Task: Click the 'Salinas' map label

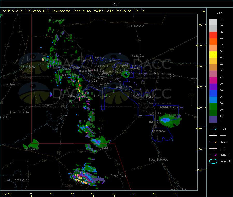Action: point(45,105)
